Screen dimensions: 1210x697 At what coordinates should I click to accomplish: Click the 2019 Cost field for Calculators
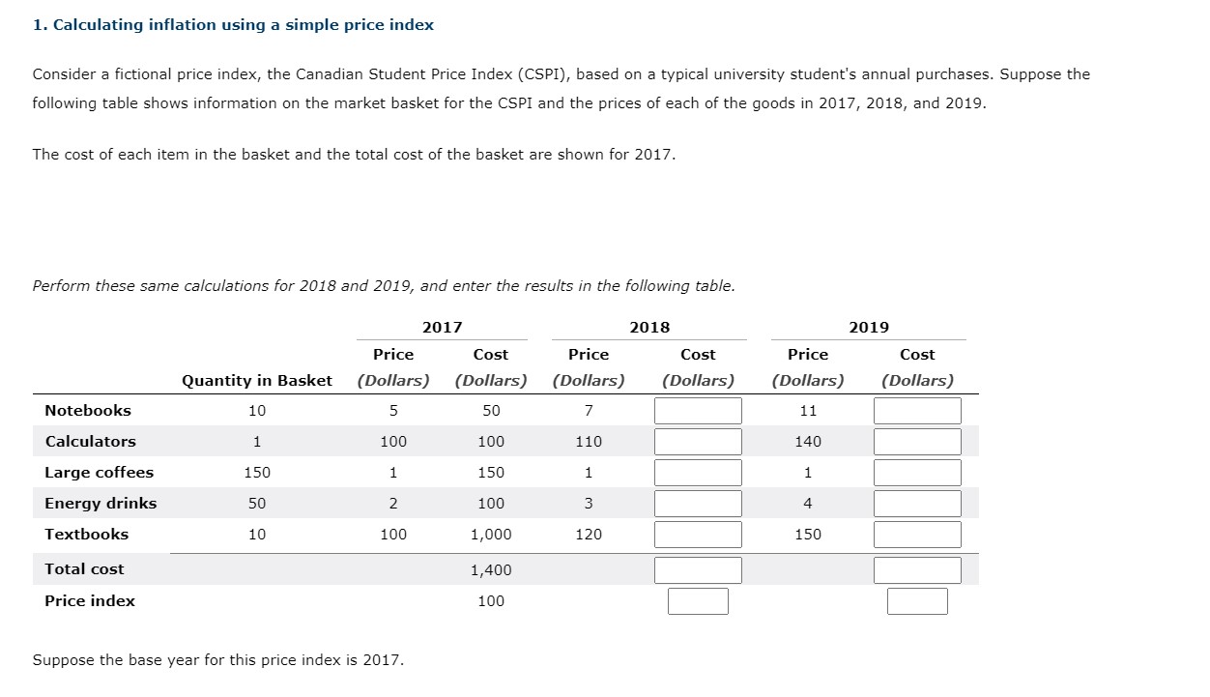(x=917, y=441)
